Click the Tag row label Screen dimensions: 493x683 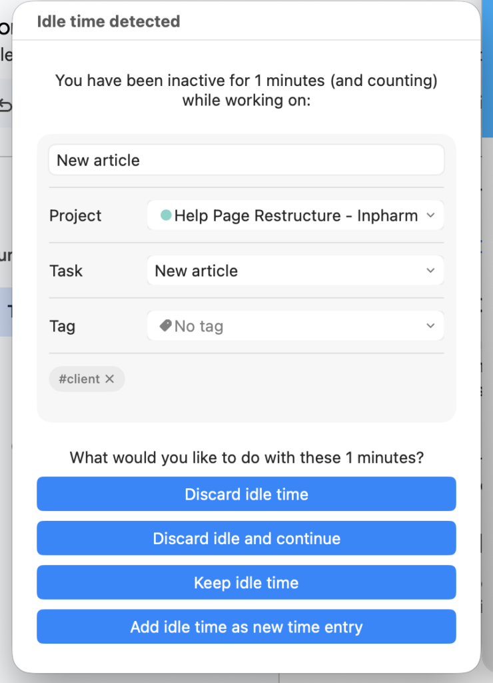pyautogui.click(x=62, y=326)
